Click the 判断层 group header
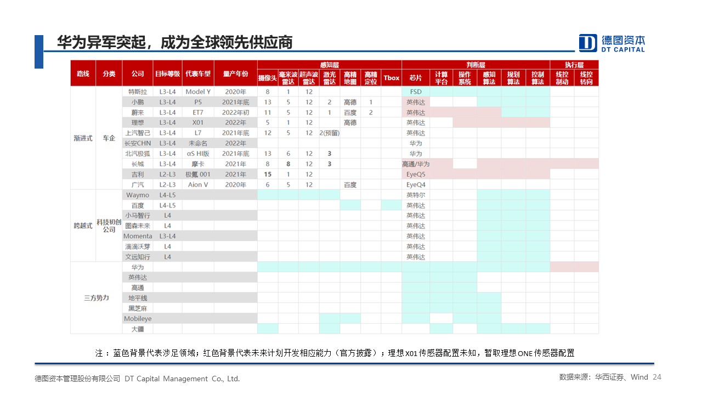 (x=475, y=65)
